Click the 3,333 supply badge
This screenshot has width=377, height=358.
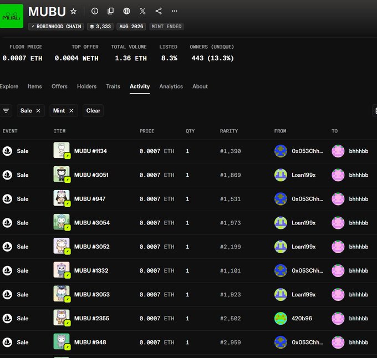100,27
